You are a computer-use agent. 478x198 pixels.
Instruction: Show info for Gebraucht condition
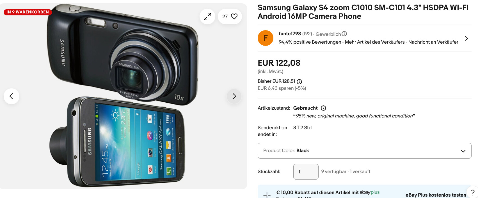[x=323, y=108]
